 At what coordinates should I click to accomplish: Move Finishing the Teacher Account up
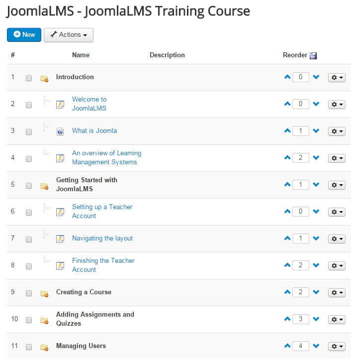coord(287,265)
